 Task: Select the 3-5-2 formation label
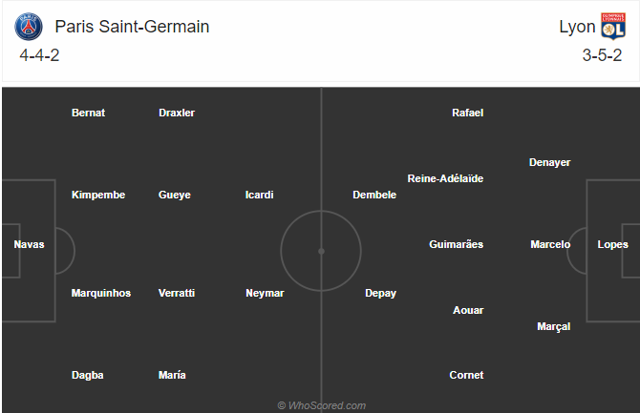(602, 55)
